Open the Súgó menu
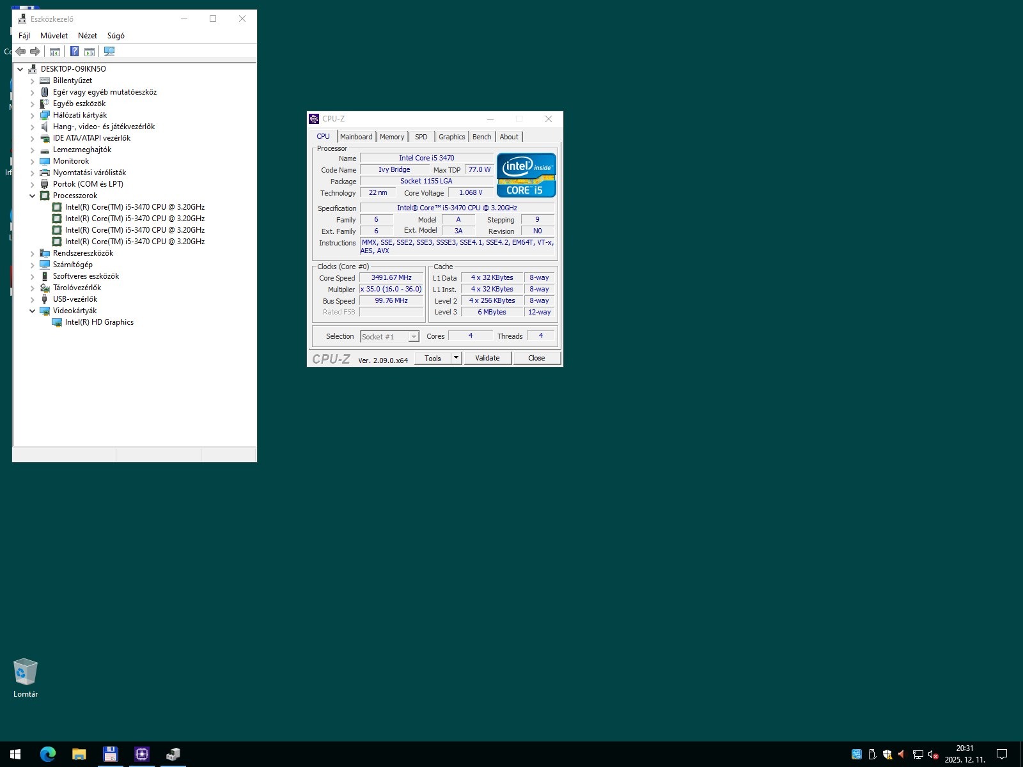 116,36
